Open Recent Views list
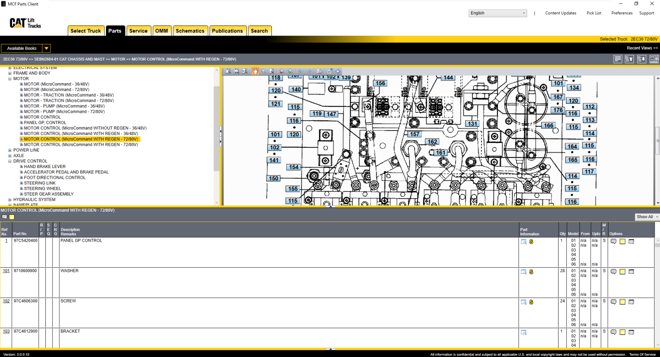Image resolution: width=660 pixels, height=357 pixels. pos(642,48)
